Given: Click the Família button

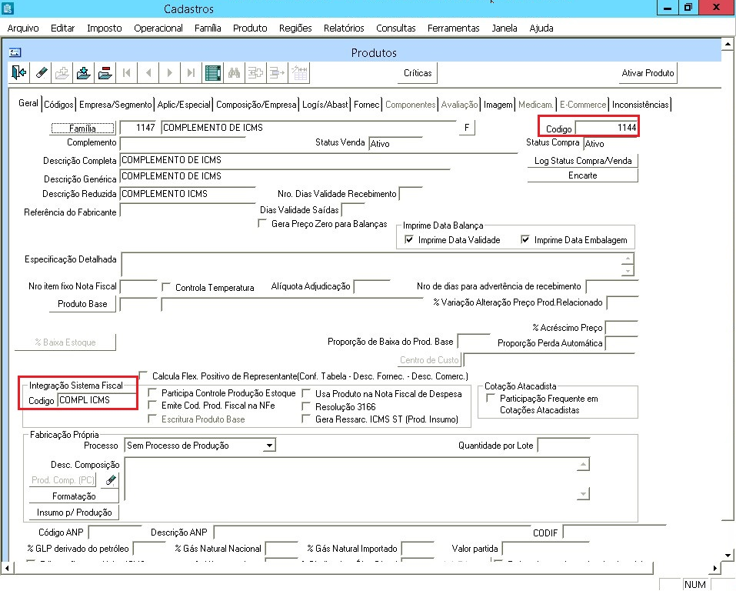Looking at the screenshot, I should pos(82,129).
